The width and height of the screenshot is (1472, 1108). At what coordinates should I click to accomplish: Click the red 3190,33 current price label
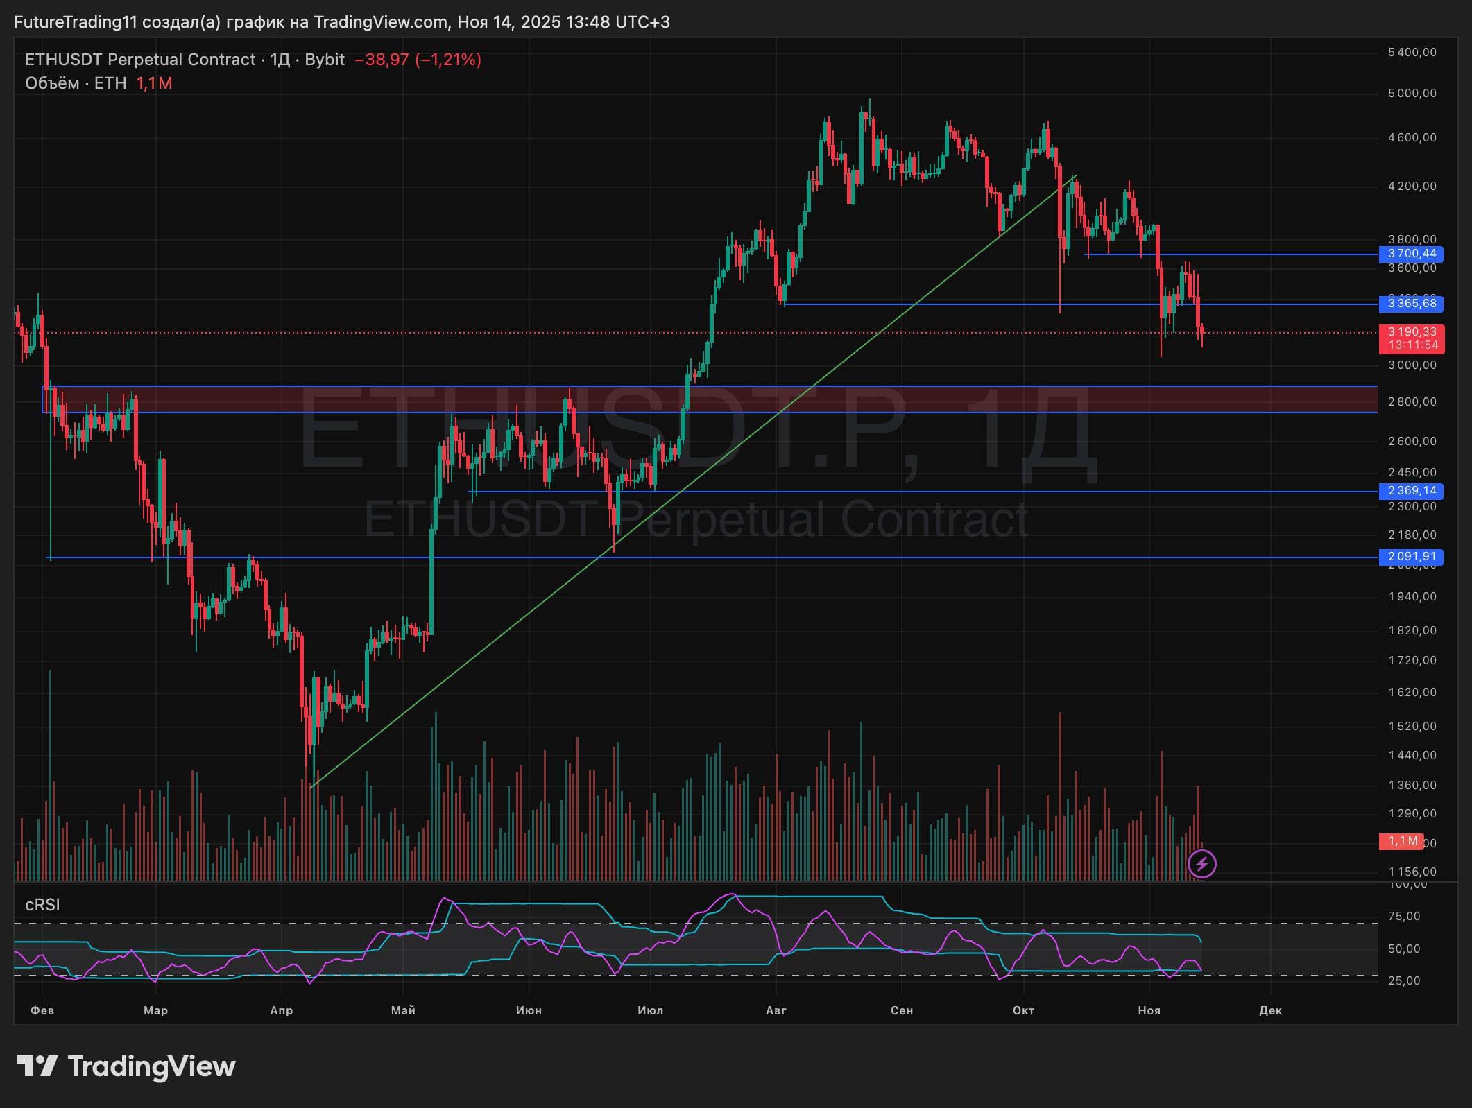click(x=1411, y=332)
